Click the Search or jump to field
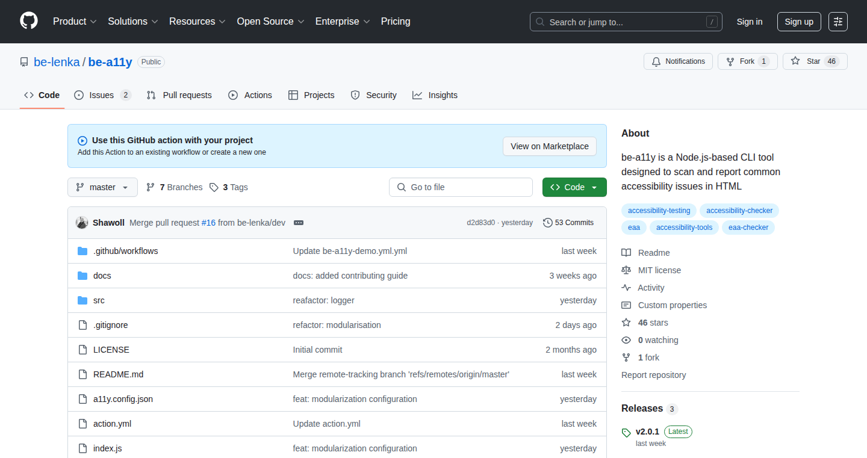The height and width of the screenshot is (458, 867). coord(626,22)
